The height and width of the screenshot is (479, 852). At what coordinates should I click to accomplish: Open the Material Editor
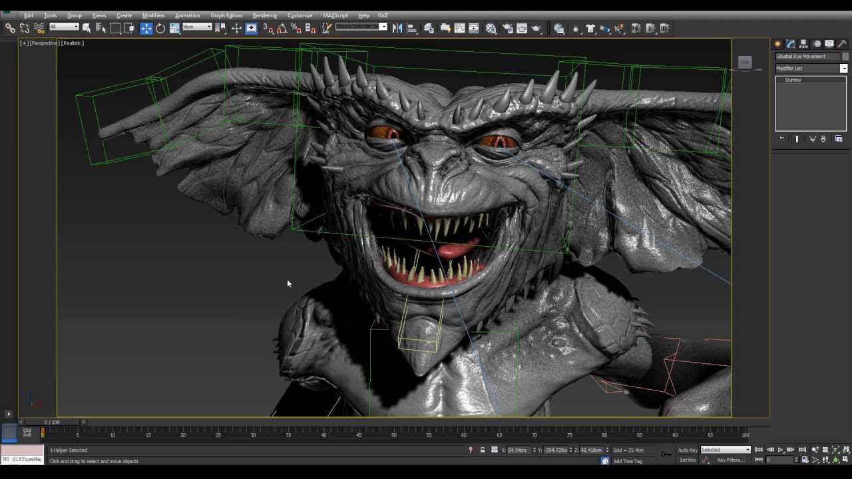click(x=491, y=28)
